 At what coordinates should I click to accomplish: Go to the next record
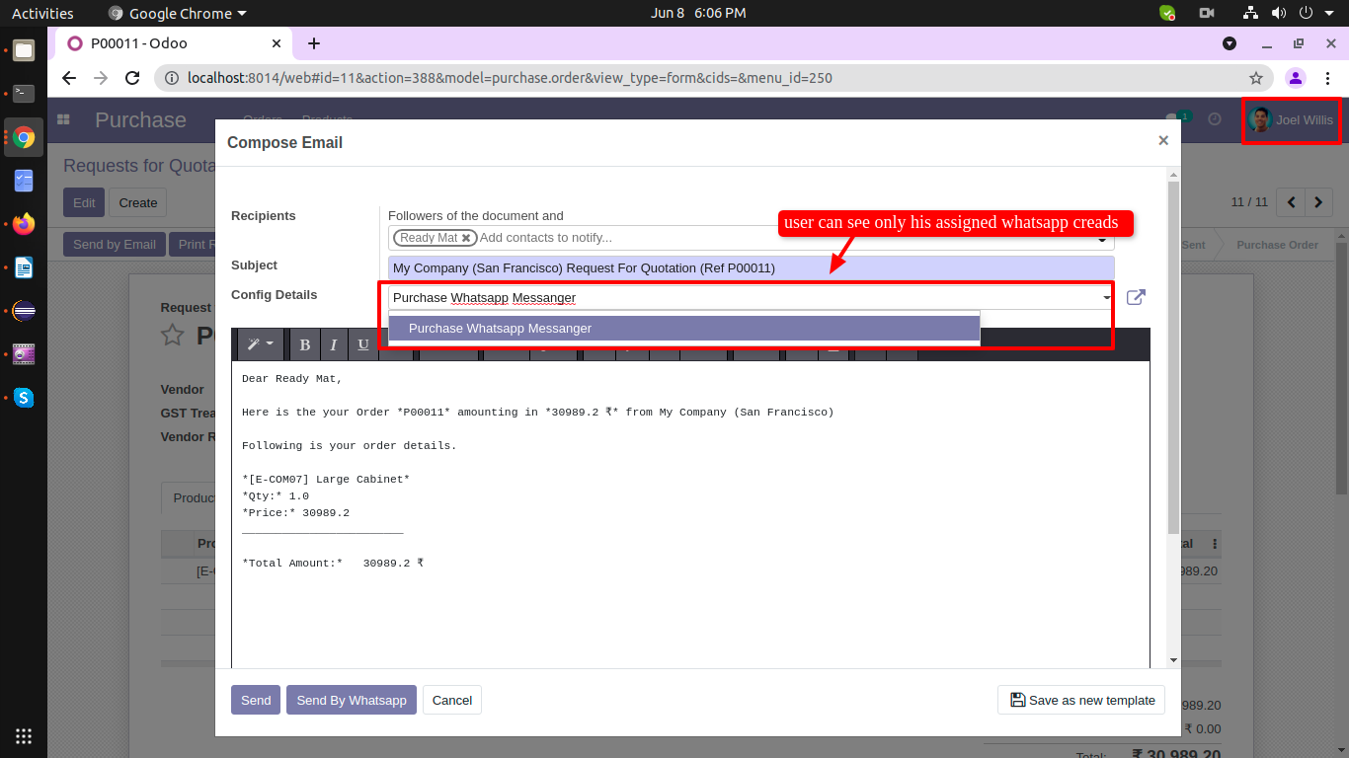(1319, 202)
